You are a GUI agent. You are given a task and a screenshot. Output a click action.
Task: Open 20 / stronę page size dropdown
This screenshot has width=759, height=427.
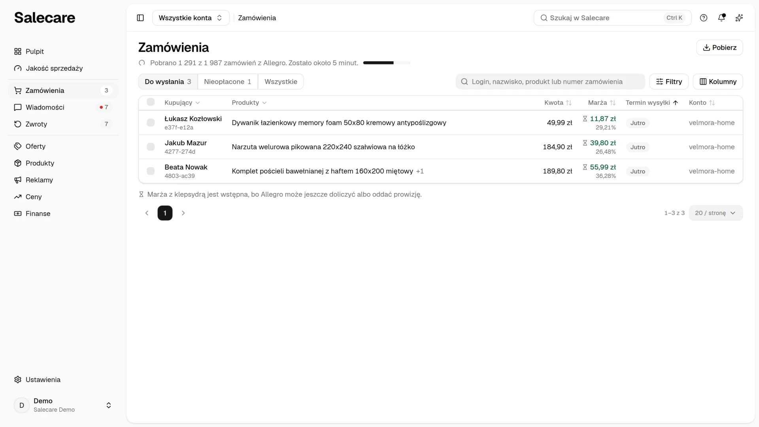point(716,213)
